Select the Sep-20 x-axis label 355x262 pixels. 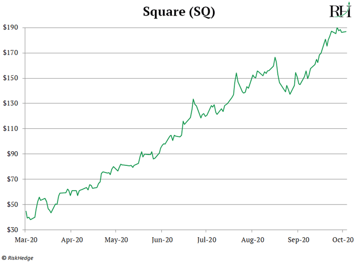coord(299,240)
